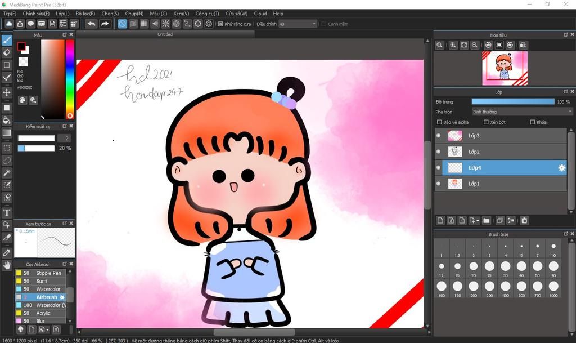Select the Lớp1 layer row
The width and height of the screenshot is (576, 343).
point(501,184)
